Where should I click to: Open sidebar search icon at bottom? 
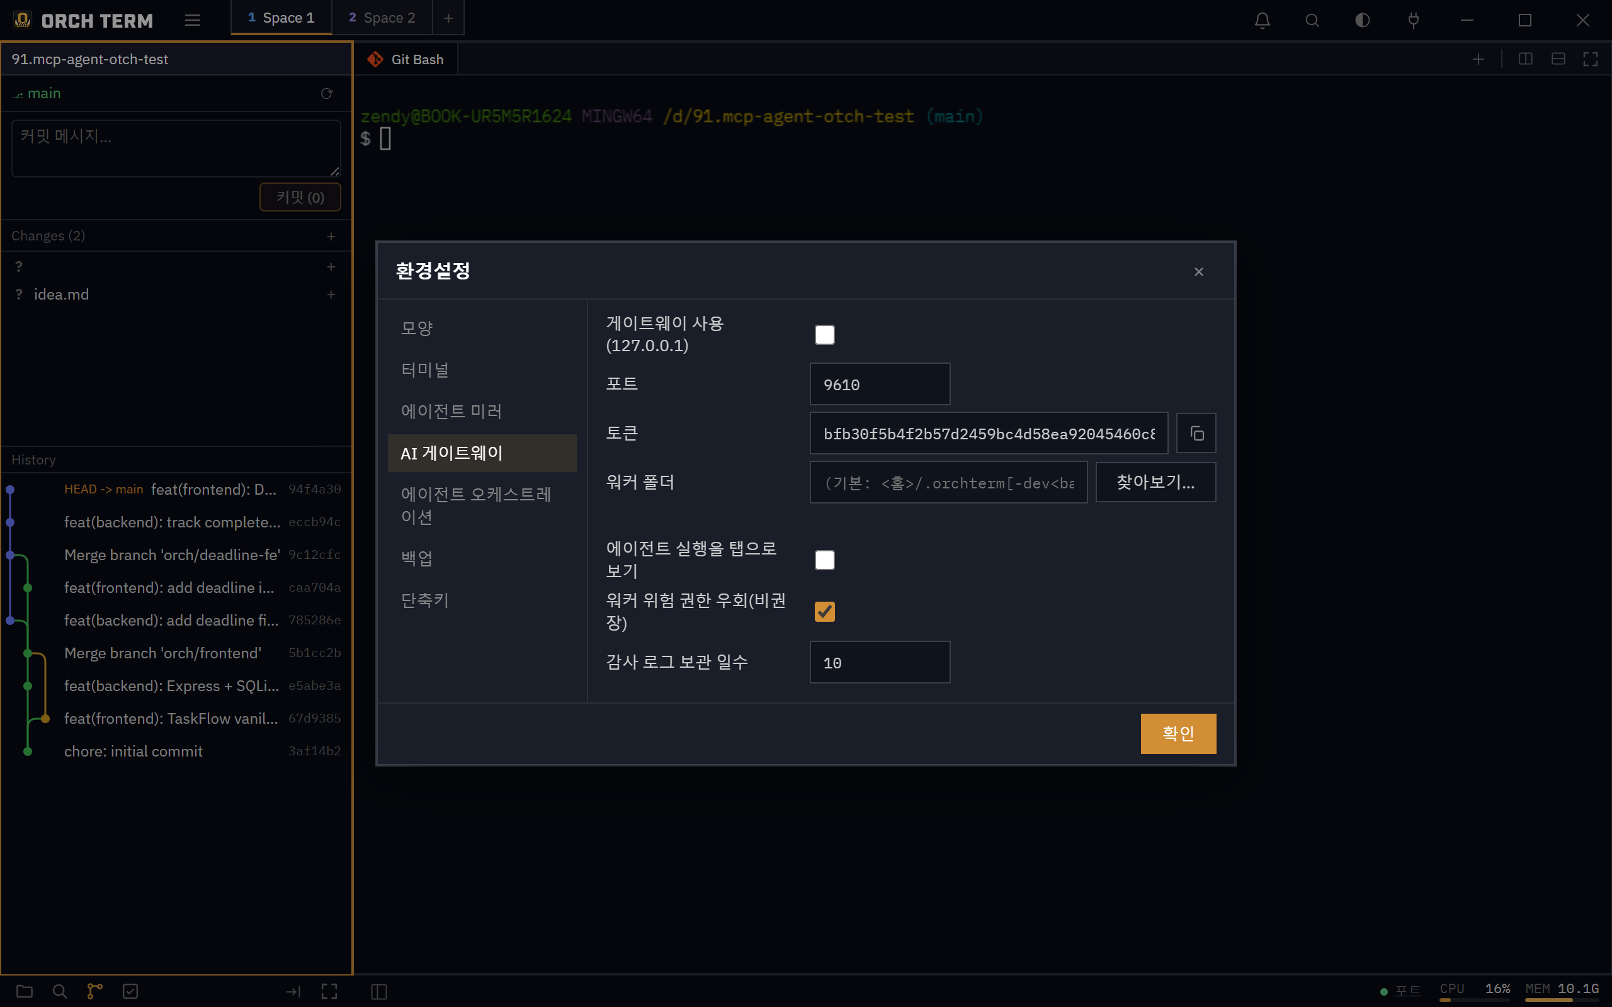point(60,991)
